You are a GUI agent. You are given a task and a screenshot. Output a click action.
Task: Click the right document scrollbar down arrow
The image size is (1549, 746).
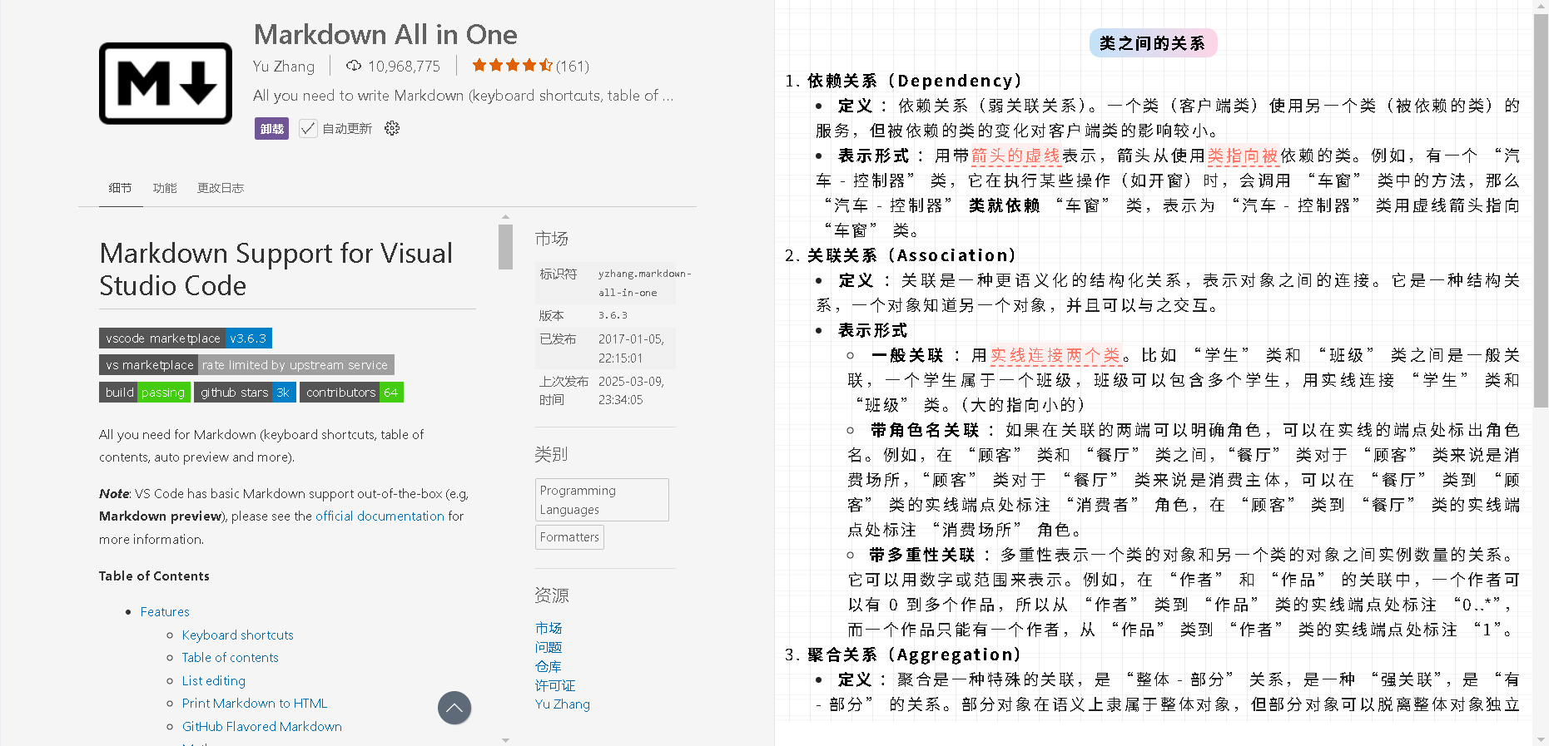(1541, 739)
